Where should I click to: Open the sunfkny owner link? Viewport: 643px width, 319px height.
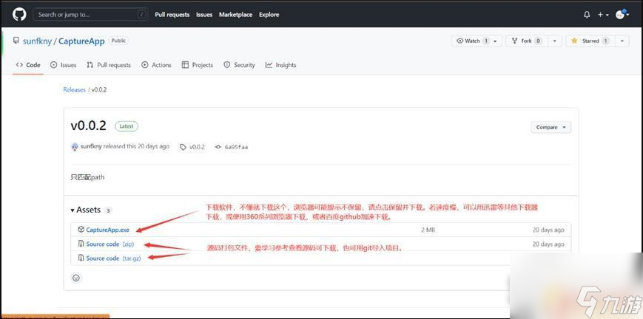(x=37, y=41)
